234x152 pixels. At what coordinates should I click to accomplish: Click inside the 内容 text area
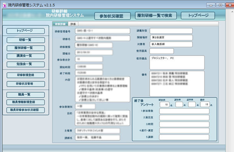[x=102, y=90]
